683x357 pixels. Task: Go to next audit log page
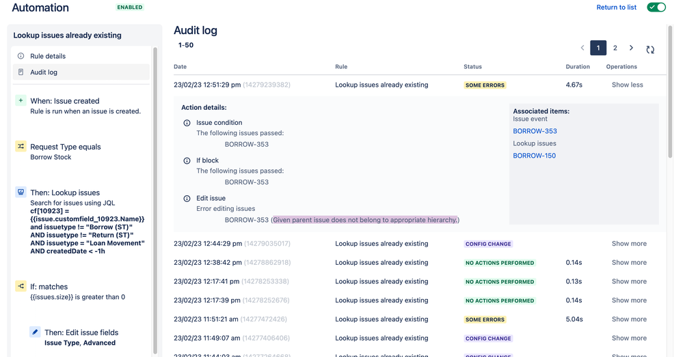point(631,48)
